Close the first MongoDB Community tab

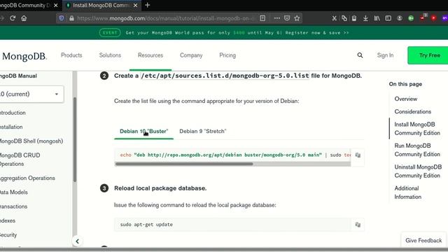coord(56,5)
